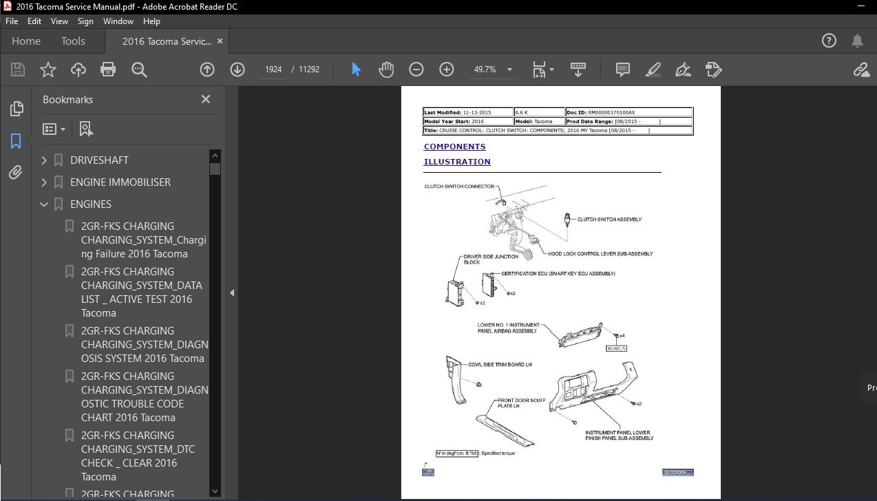This screenshot has height=501, width=877.
Task: Click the ILLUSTRATION link in document
Action: [x=457, y=162]
